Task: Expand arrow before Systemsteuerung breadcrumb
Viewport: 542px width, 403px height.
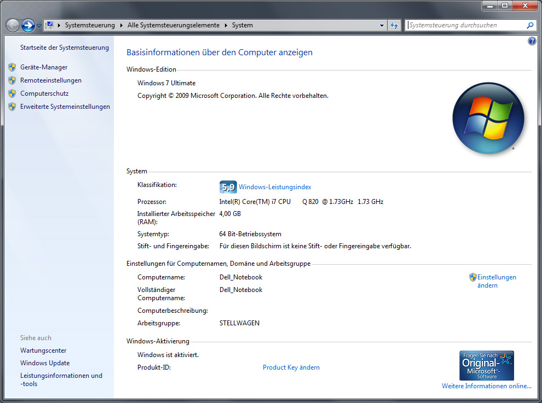Action: pos(59,25)
